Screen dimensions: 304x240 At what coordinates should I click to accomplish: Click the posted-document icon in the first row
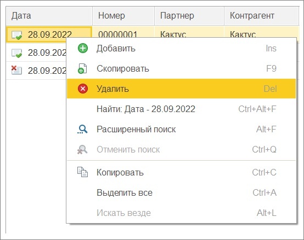pyautogui.click(x=16, y=35)
